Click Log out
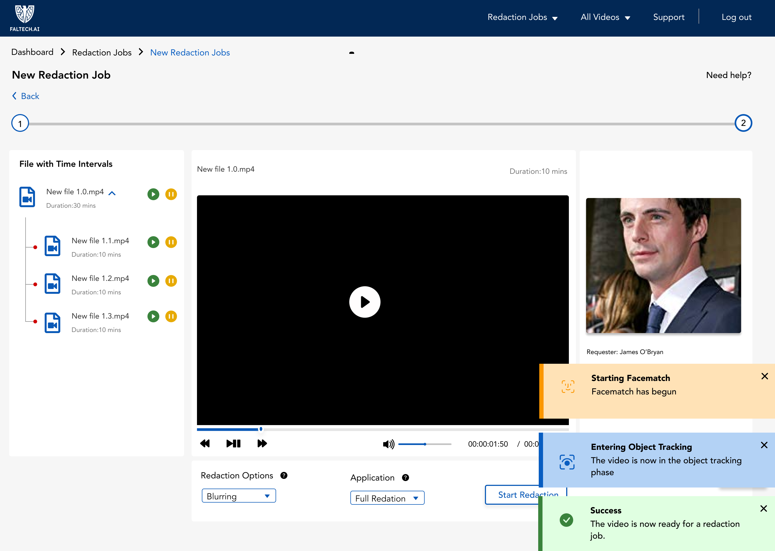 [x=736, y=17]
